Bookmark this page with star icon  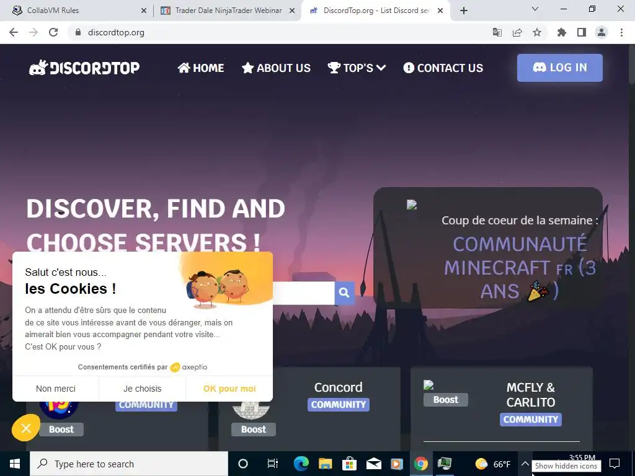pyautogui.click(x=537, y=32)
